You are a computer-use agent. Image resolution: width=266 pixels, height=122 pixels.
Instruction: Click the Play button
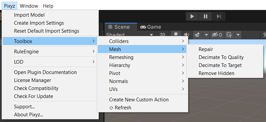pyautogui.click(x=192, y=16)
